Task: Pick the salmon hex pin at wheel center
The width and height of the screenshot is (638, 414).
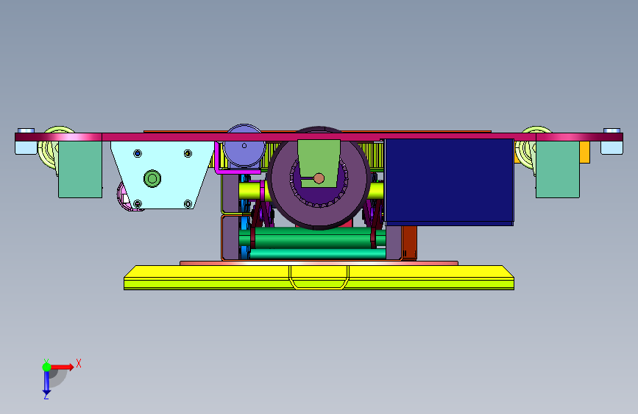Action: 319,178
